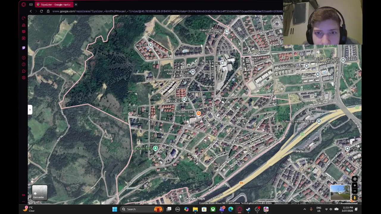This screenshot has width=381, height=214.
Task: Open Street View preview thumbnail
Action: [340, 193]
